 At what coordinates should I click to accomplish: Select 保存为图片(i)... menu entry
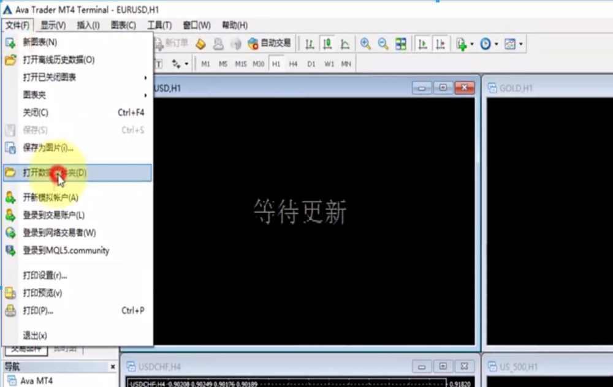click(x=77, y=148)
